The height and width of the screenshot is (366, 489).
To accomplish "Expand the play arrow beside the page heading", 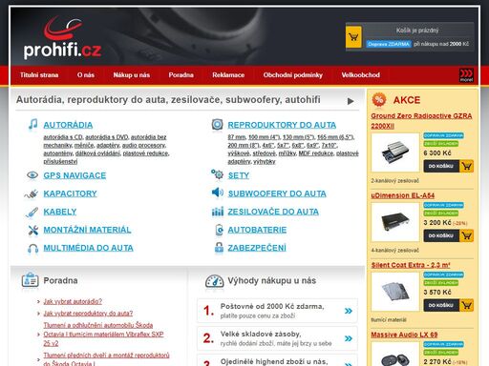I will click(x=351, y=101).
